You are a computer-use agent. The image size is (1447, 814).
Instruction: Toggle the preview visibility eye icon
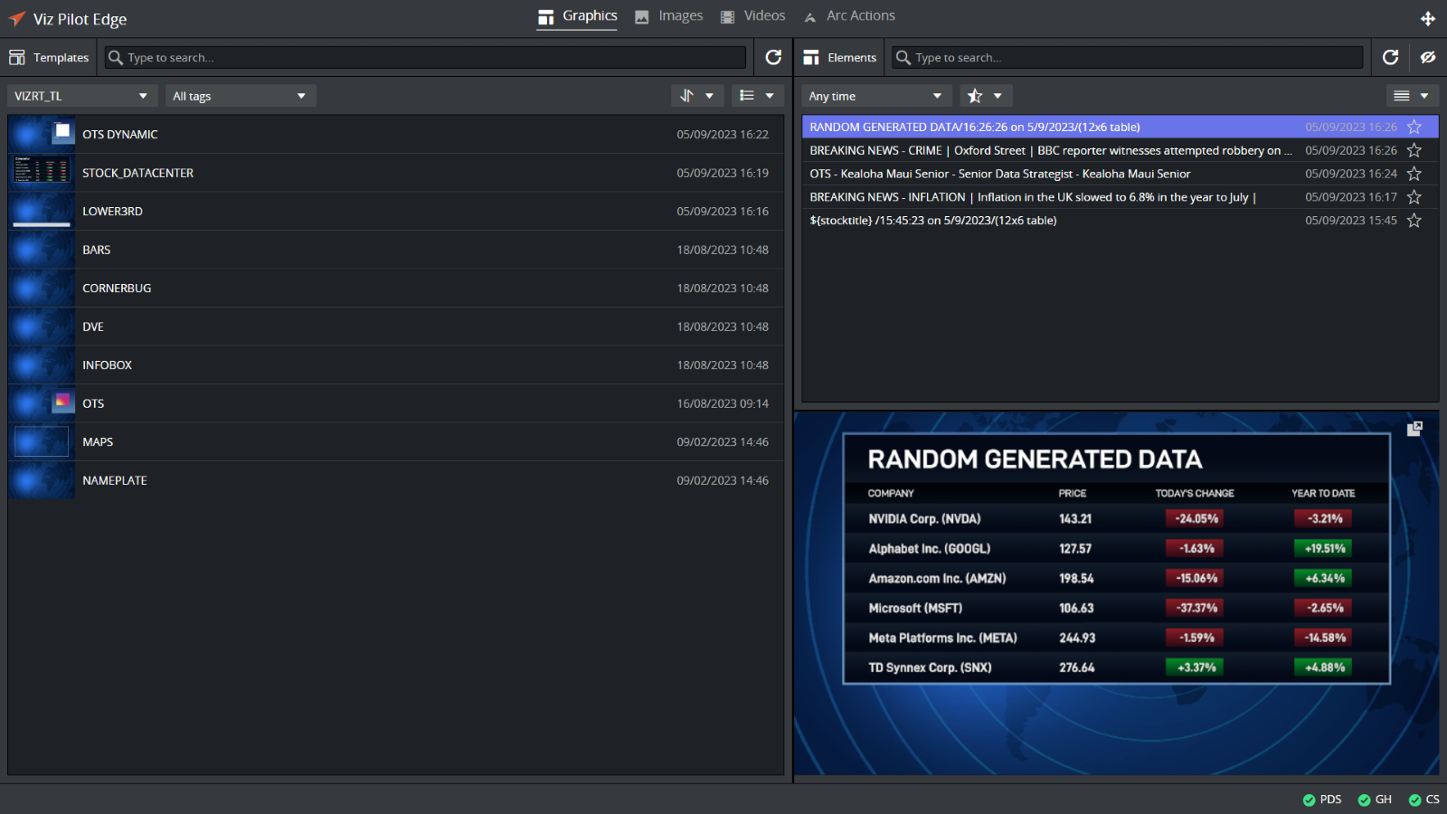click(x=1428, y=57)
